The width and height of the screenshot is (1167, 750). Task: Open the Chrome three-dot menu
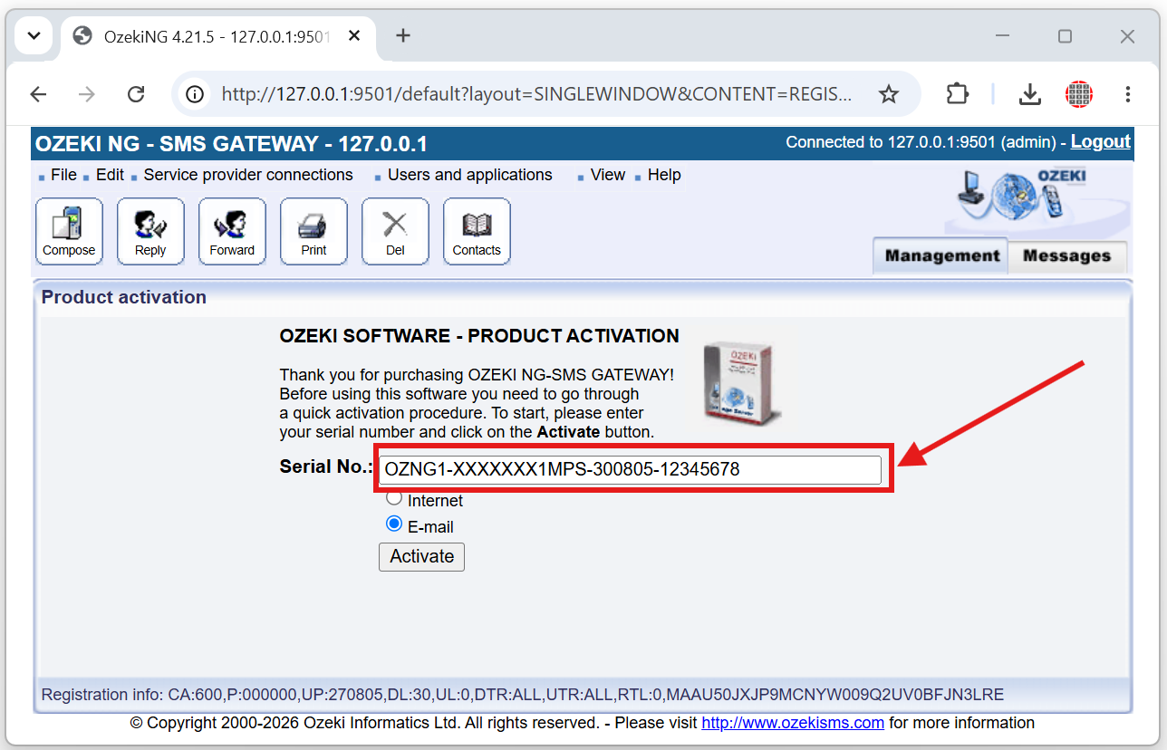[1128, 94]
